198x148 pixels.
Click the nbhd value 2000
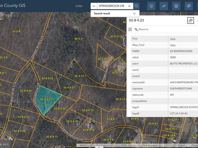[x=173, y=57]
